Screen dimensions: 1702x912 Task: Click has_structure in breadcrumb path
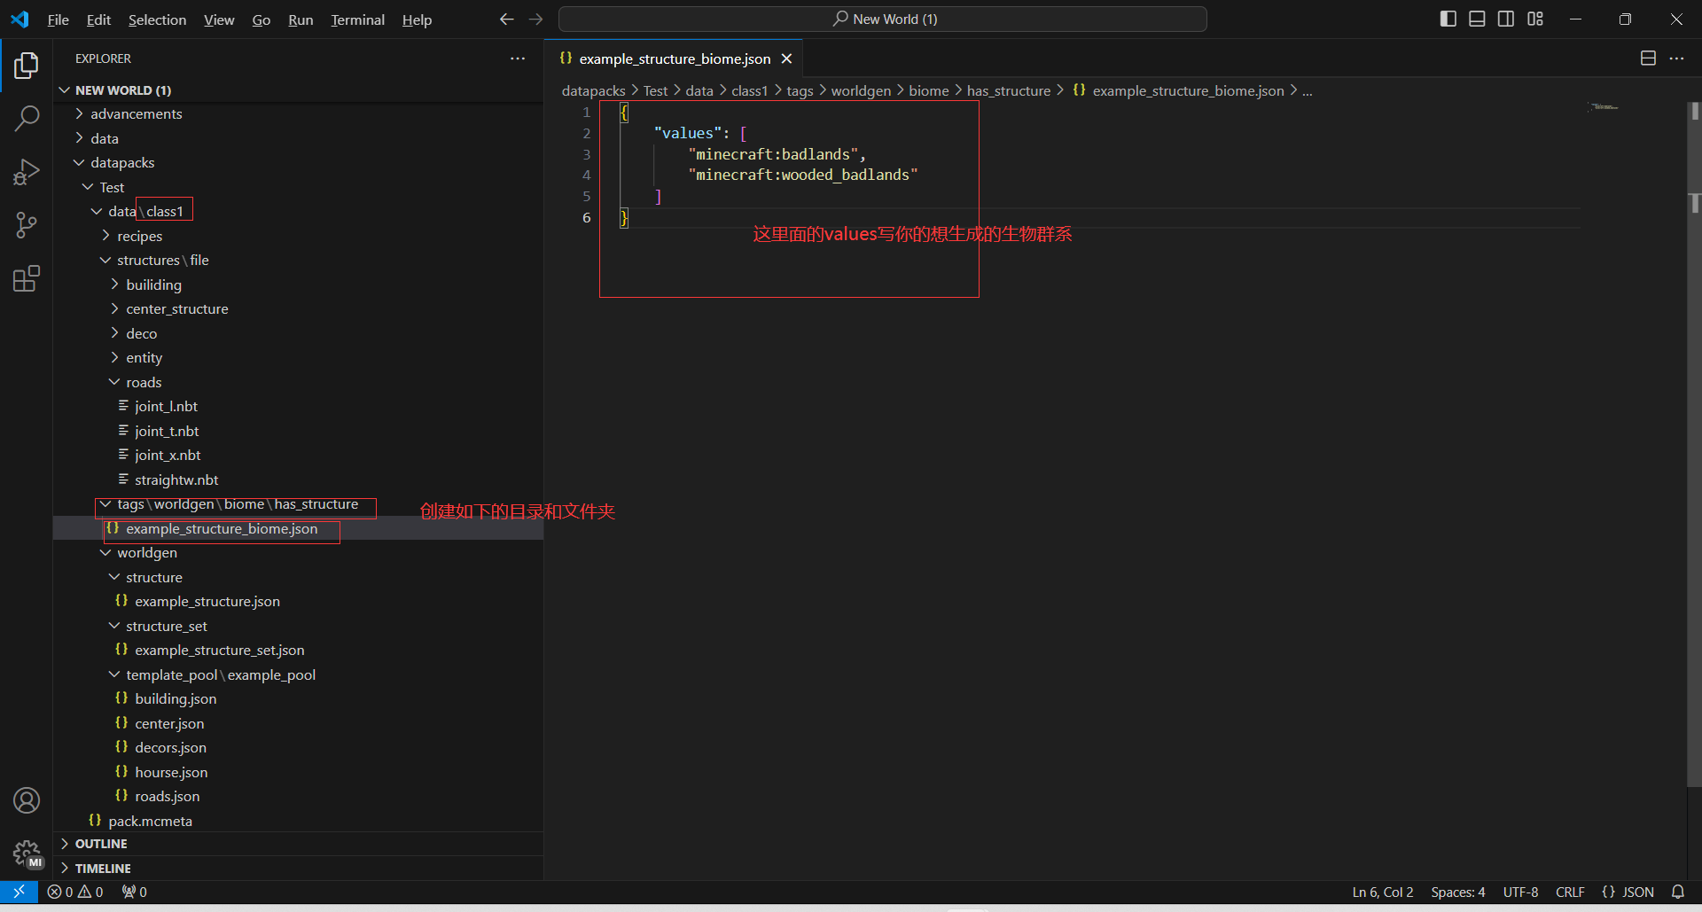1008,90
